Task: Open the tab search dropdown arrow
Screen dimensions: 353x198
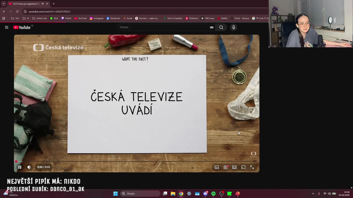Action: 4,4
